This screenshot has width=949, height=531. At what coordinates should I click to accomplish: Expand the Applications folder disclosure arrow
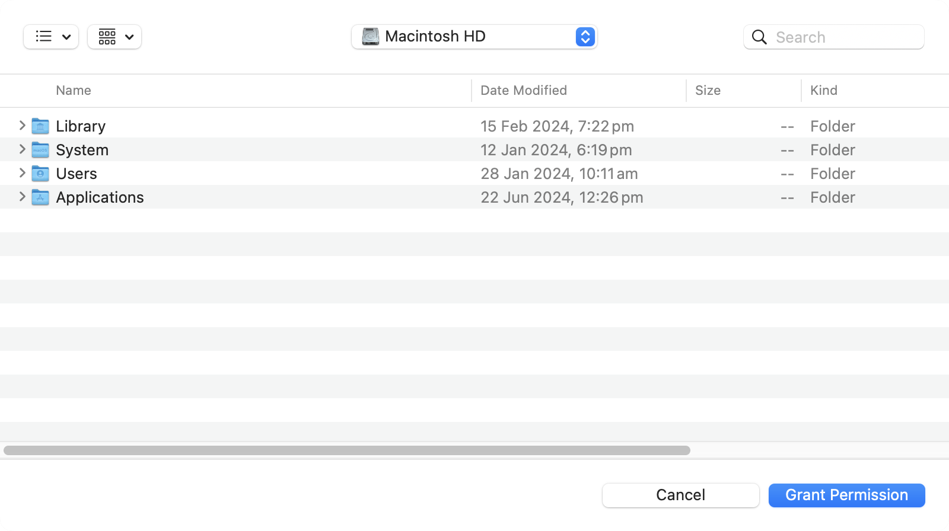pos(22,197)
